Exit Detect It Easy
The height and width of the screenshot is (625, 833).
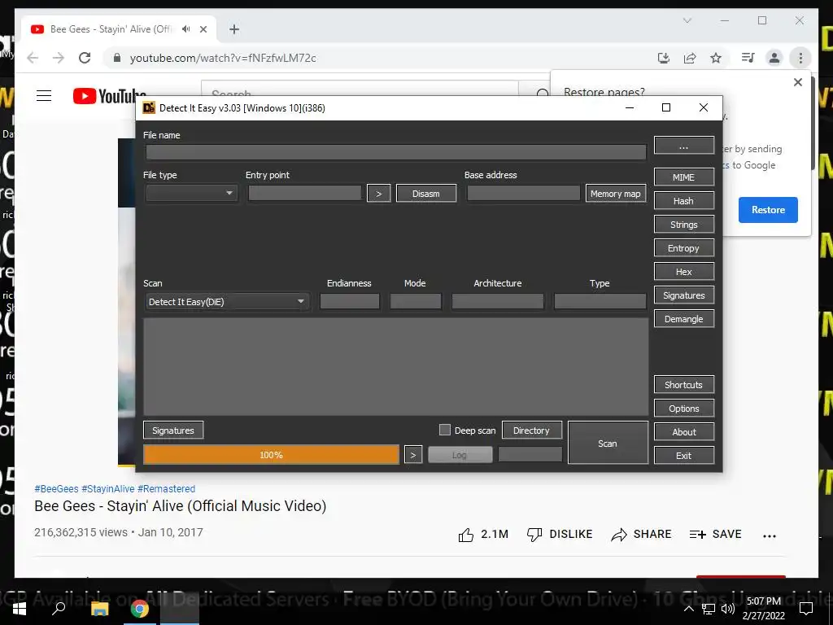click(x=683, y=456)
